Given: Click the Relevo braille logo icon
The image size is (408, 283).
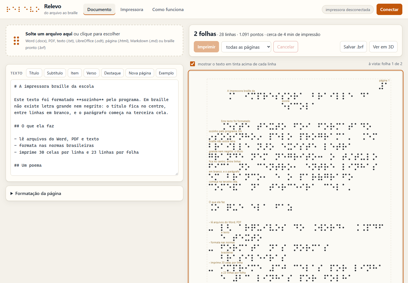Looking at the screenshot, I should pos(23,9).
